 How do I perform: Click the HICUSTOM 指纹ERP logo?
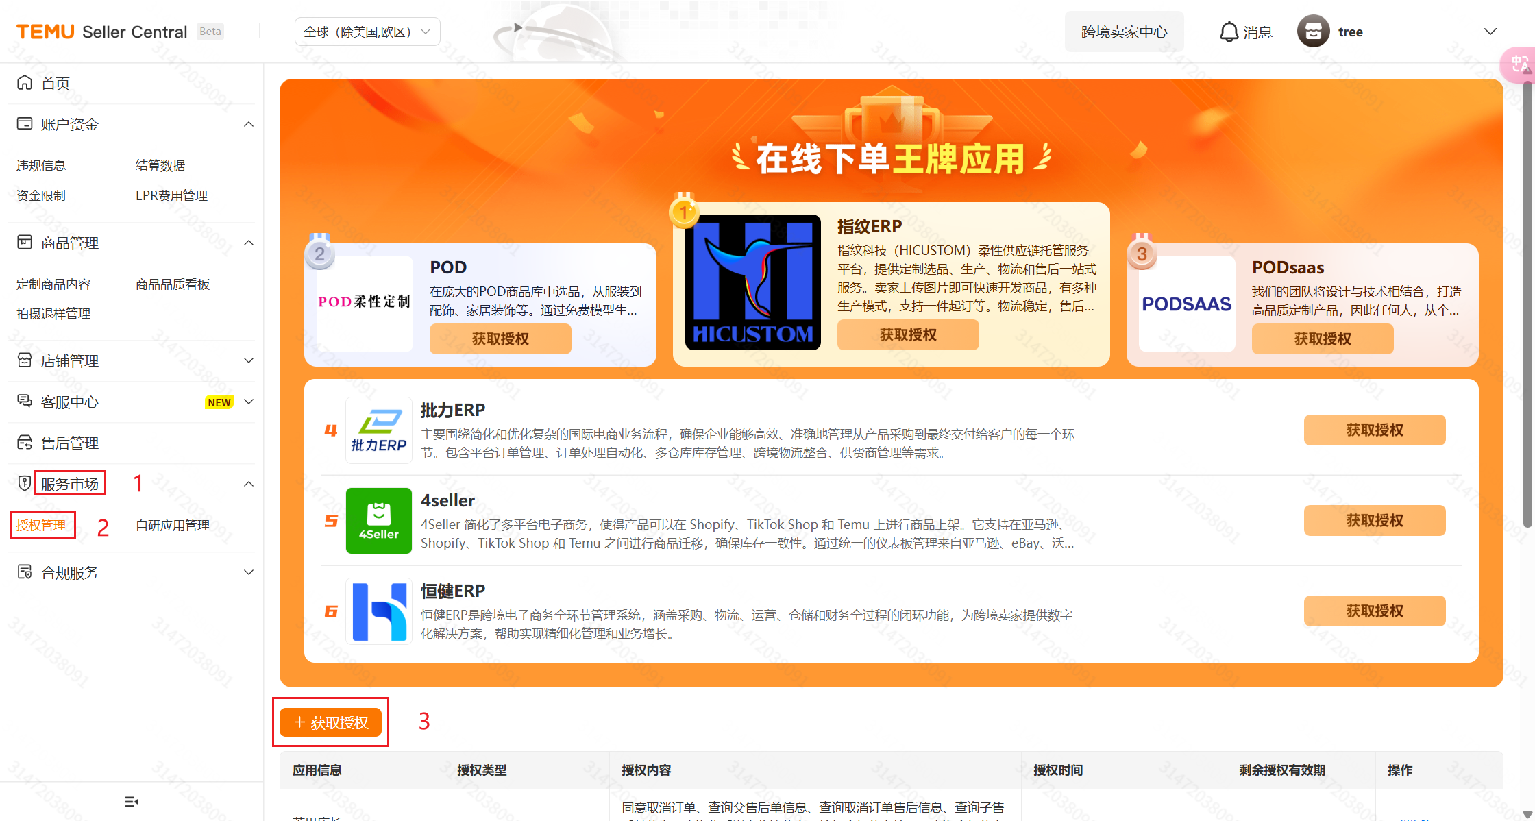[753, 282]
